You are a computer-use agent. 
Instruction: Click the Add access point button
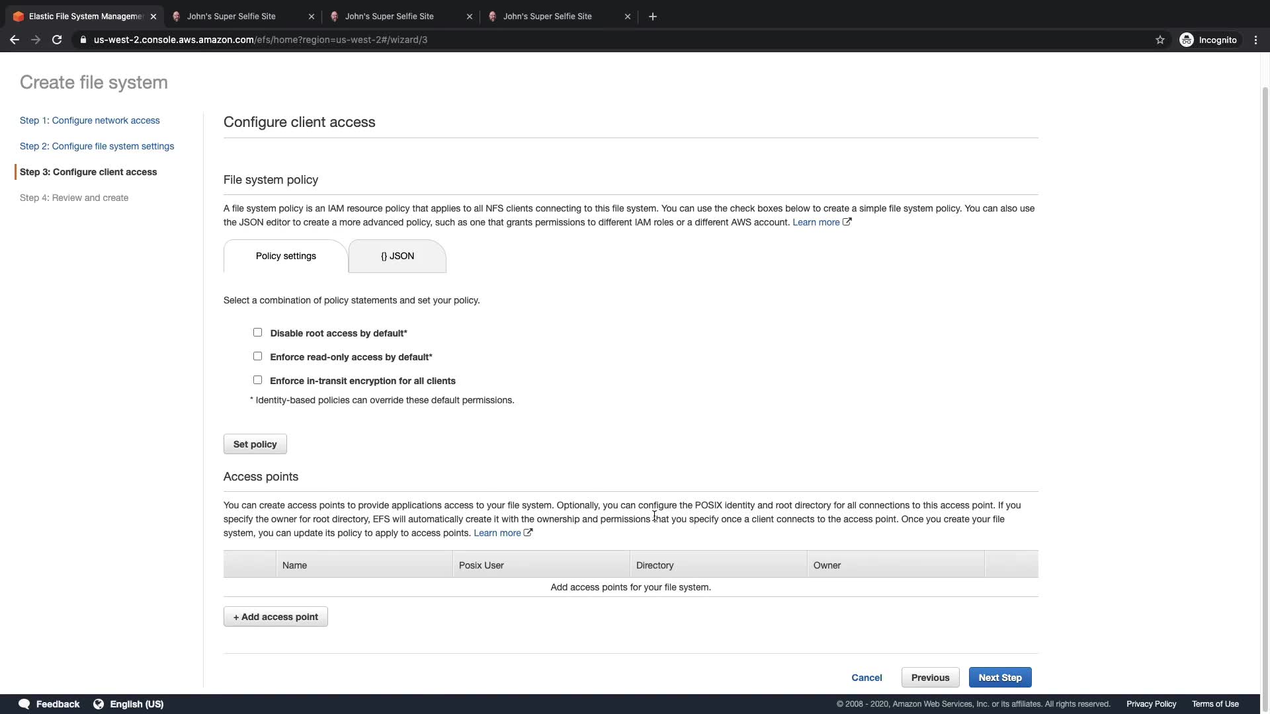click(275, 617)
